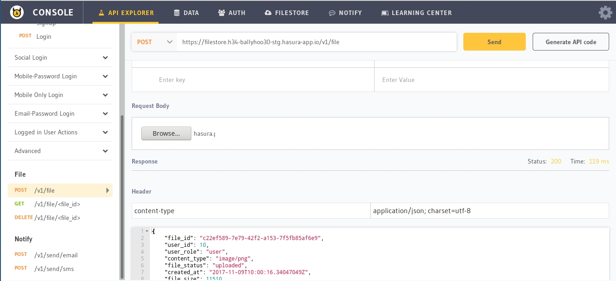Click the content-type response header cell
This screenshot has width=616, height=281.
[x=251, y=211]
